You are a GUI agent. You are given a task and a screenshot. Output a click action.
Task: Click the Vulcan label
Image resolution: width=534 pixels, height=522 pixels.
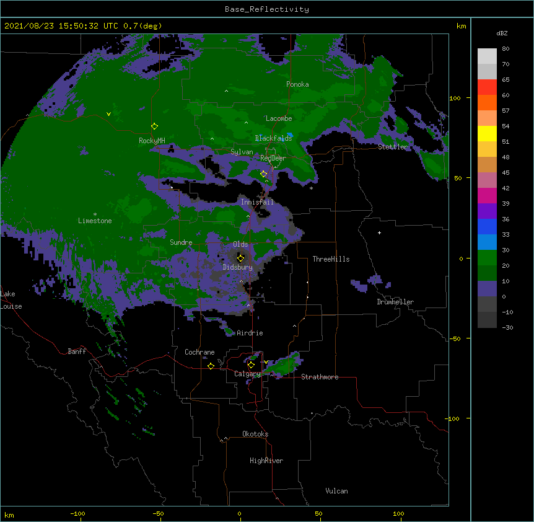pos(336,491)
